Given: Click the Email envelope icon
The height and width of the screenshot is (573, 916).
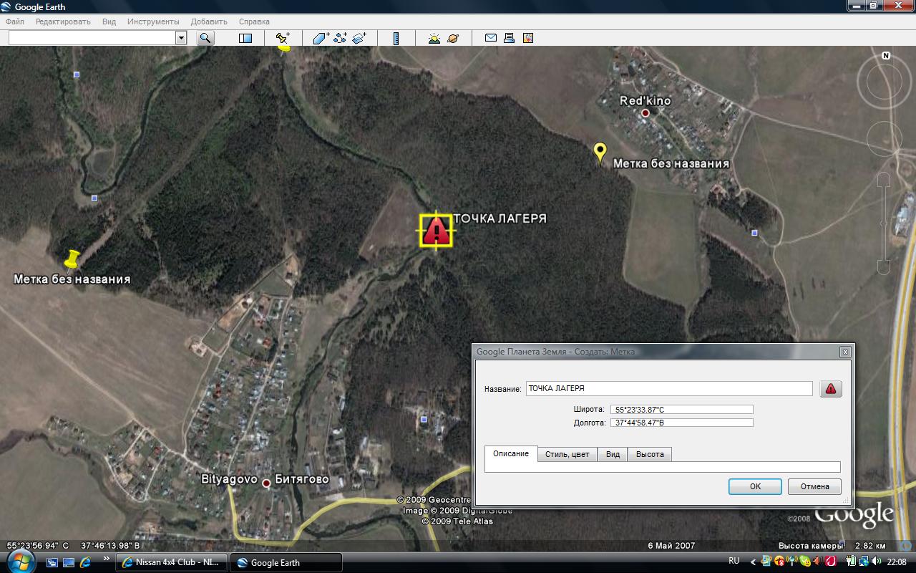Looking at the screenshot, I should click(491, 38).
